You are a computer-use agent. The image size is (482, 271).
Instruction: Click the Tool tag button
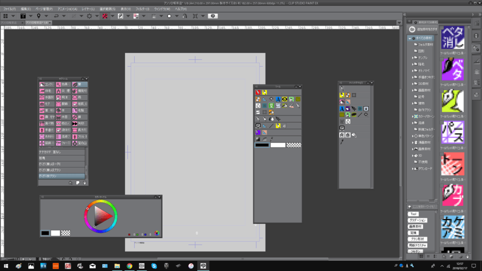[413, 214]
